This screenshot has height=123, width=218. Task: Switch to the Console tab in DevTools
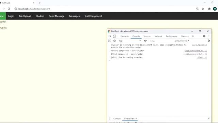pyautogui.click(x=136, y=36)
